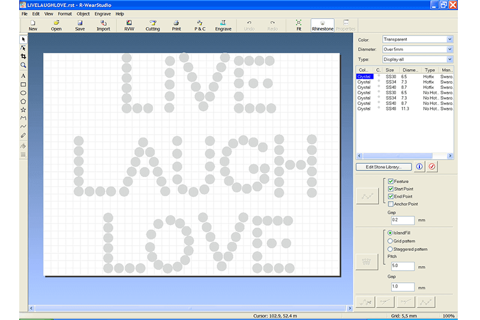Open the Format menu

65,13
